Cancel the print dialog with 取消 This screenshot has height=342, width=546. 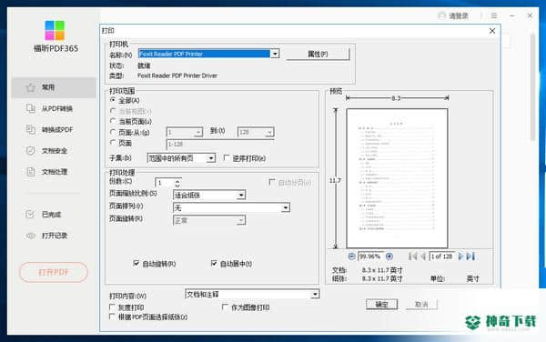421,305
